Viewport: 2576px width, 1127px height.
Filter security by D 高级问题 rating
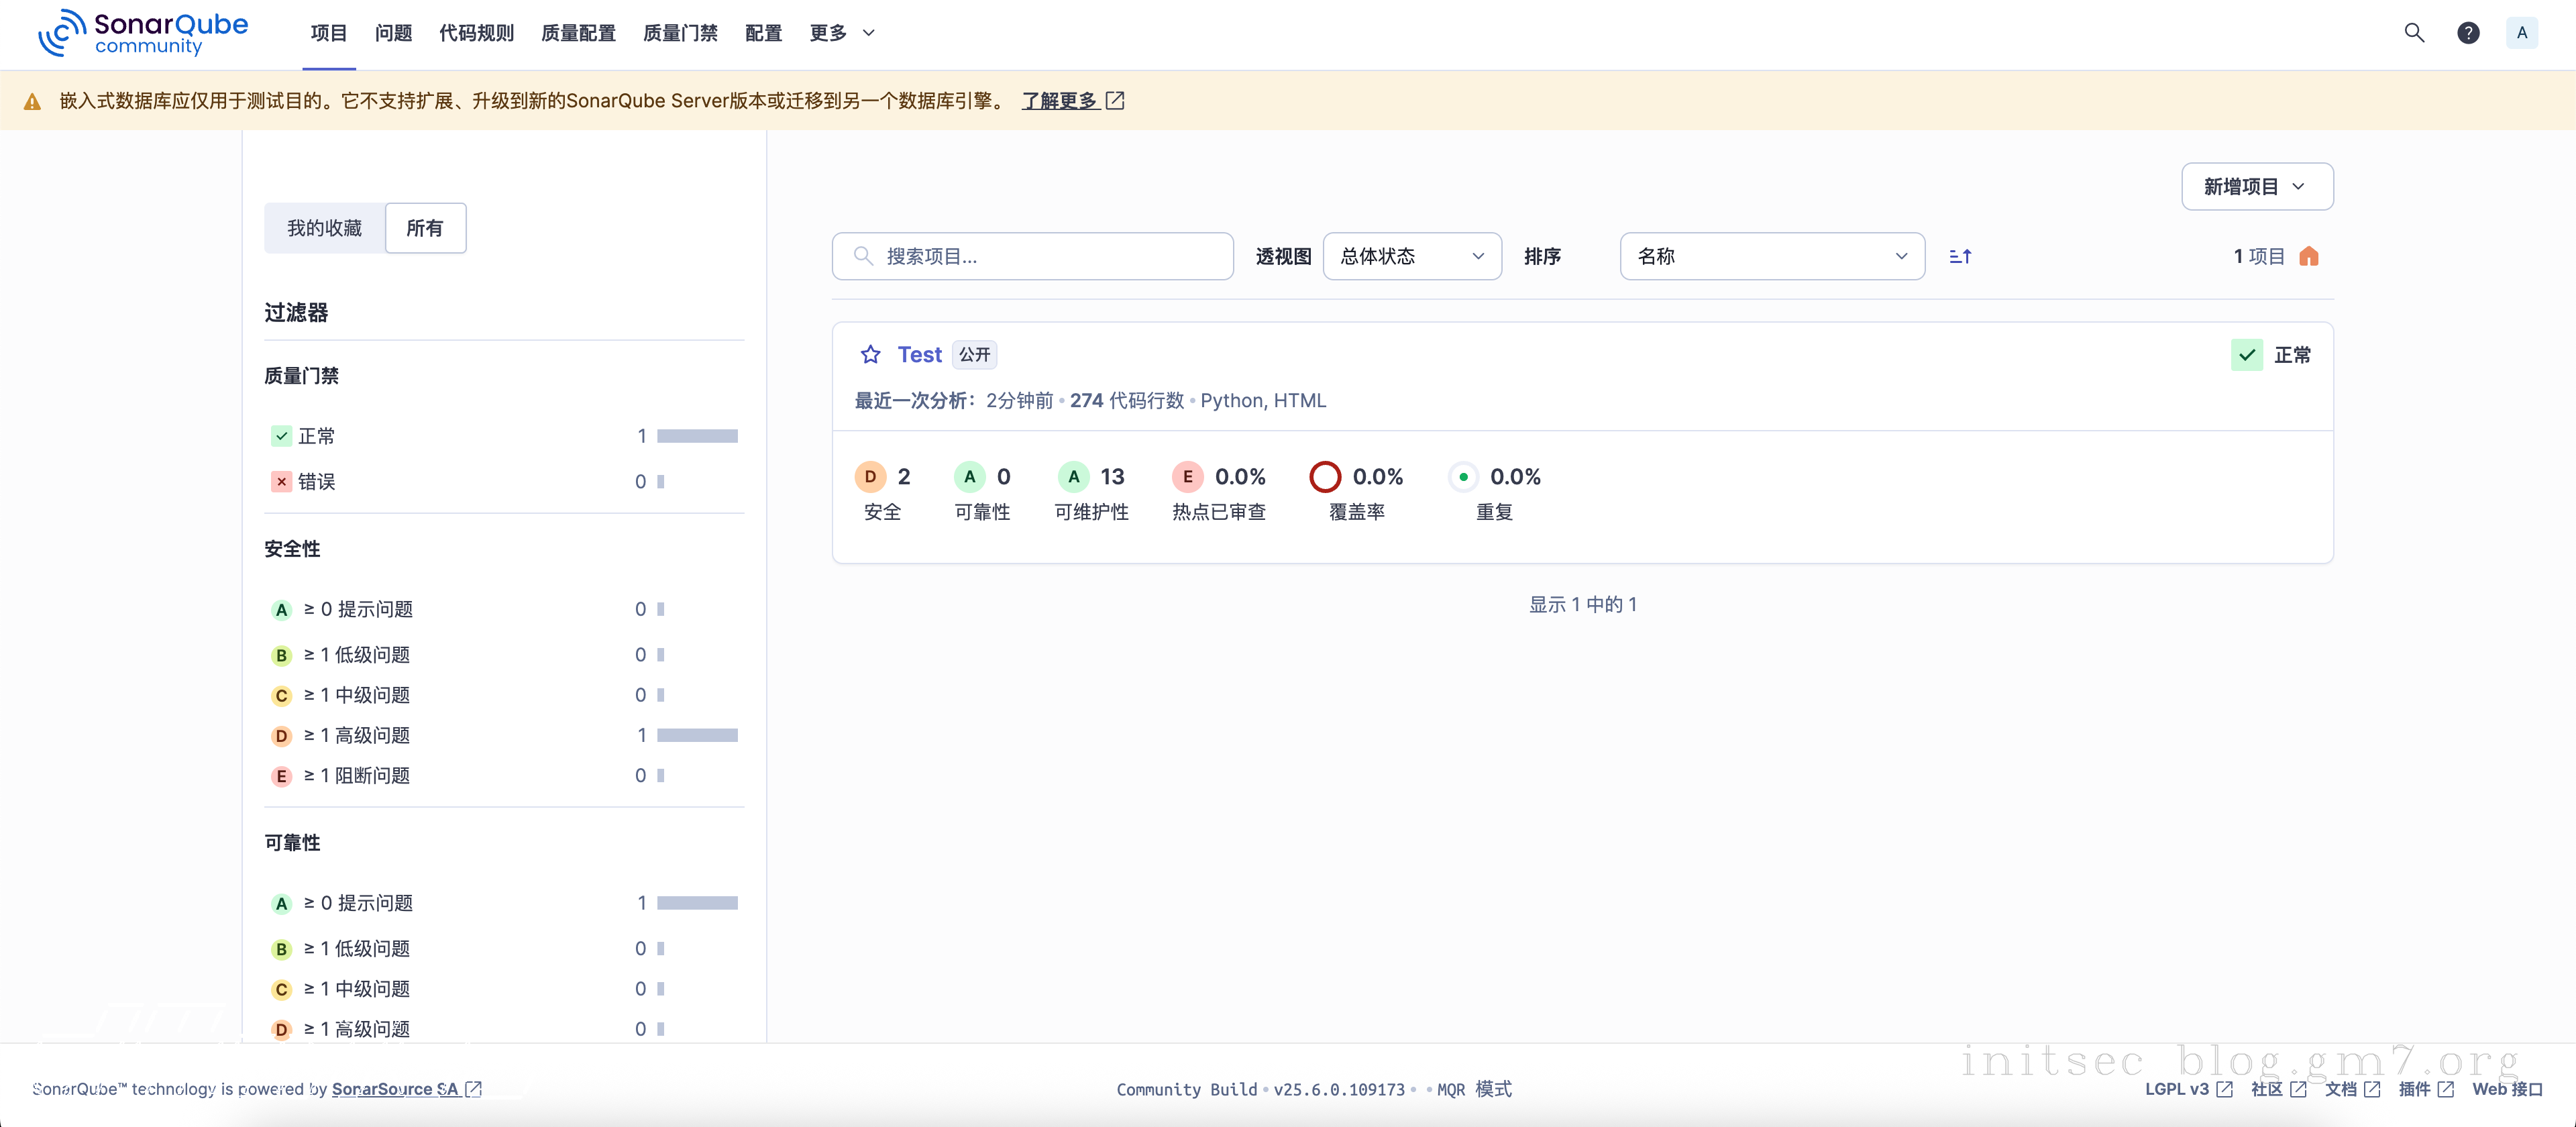click(x=356, y=736)
